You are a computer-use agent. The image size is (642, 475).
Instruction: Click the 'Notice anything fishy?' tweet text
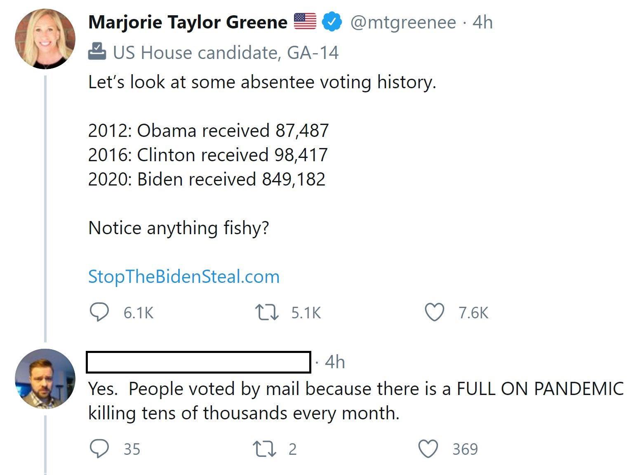(x=179, y=228)
